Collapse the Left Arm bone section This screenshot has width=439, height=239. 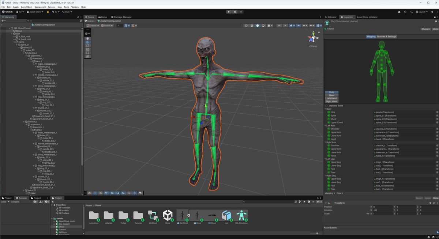(x=325, y=125)
